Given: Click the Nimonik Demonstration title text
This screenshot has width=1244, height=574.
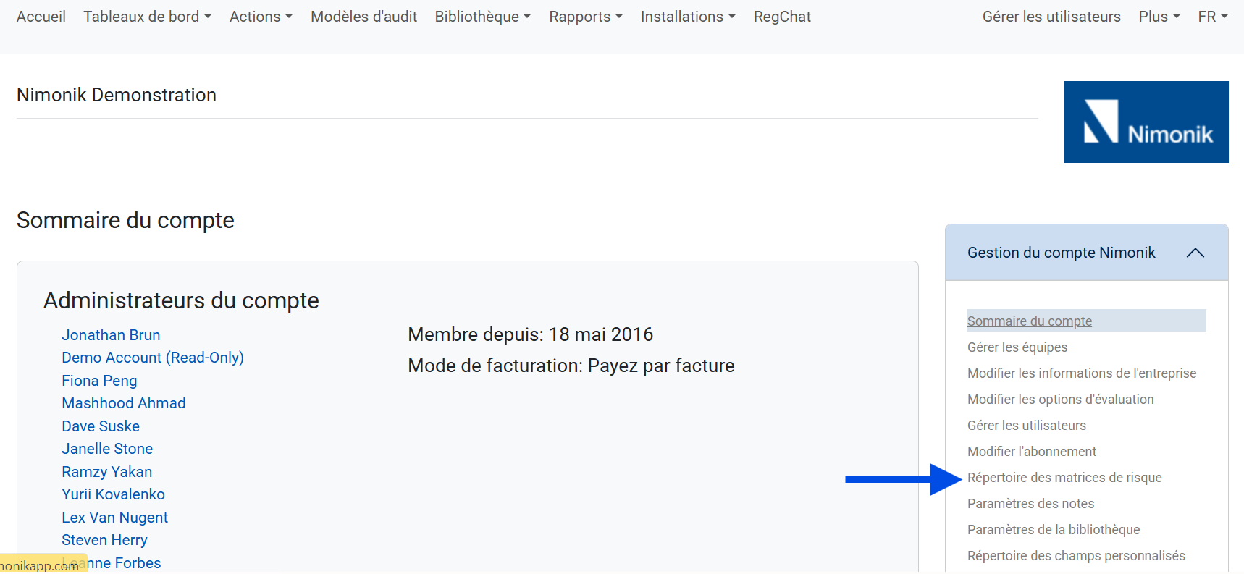Looking at the screenshot, I should (117, 95).
